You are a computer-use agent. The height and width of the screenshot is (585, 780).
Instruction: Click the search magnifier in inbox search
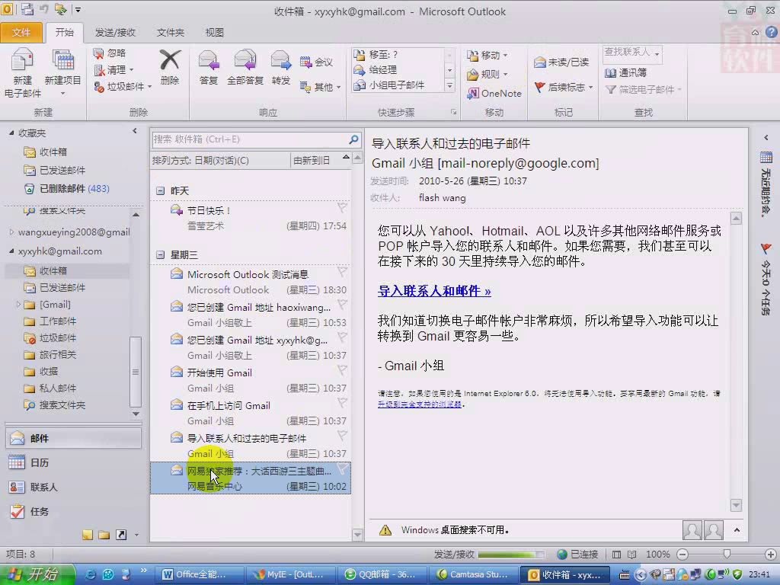tap(353, 139)
